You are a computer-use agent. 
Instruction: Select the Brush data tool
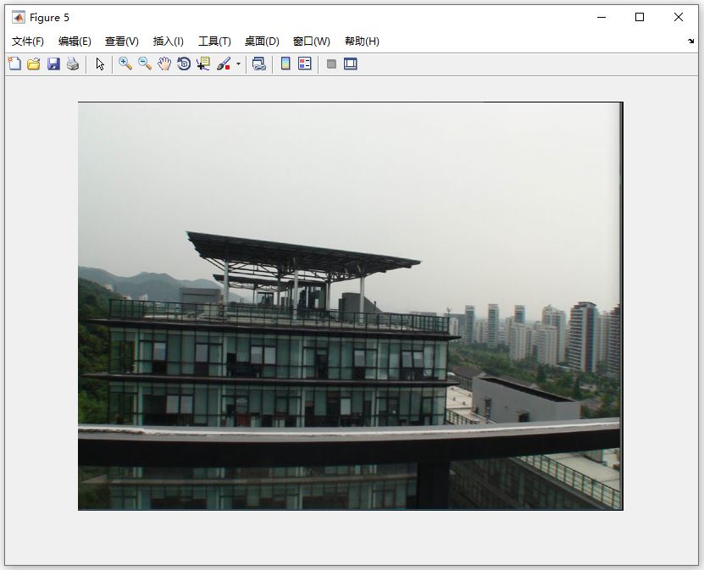[224, 64]
